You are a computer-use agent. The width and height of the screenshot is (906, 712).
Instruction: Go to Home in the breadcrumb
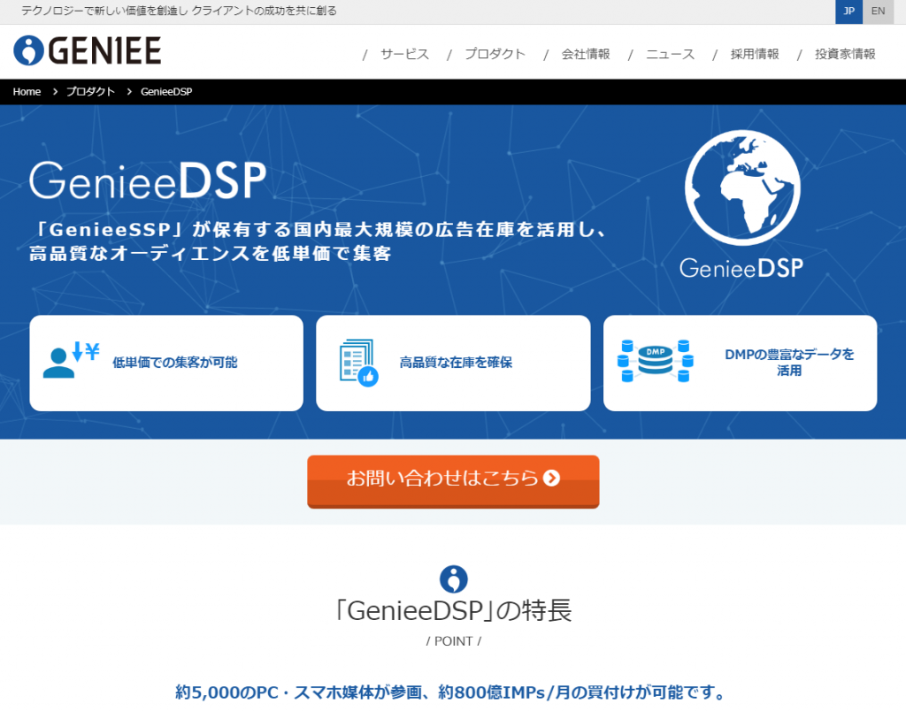27,92
